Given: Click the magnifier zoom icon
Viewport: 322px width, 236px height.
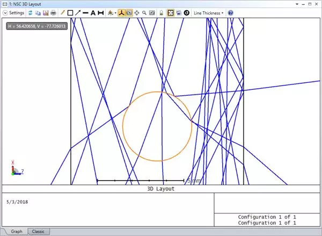Looking at the screenshot, I should pyautogui.click(x=144, y=12).
